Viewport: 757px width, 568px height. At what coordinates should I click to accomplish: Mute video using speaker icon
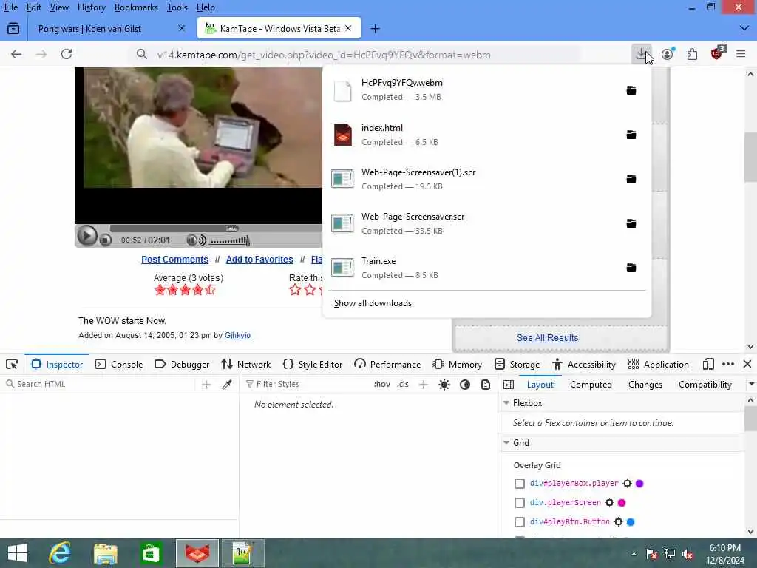coord(196,240)
